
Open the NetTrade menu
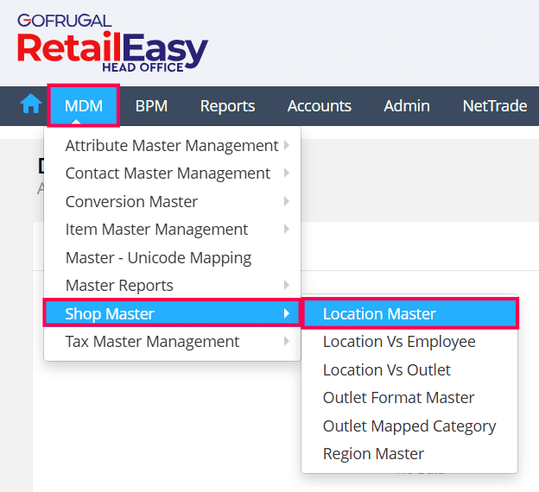pos(495,106)
